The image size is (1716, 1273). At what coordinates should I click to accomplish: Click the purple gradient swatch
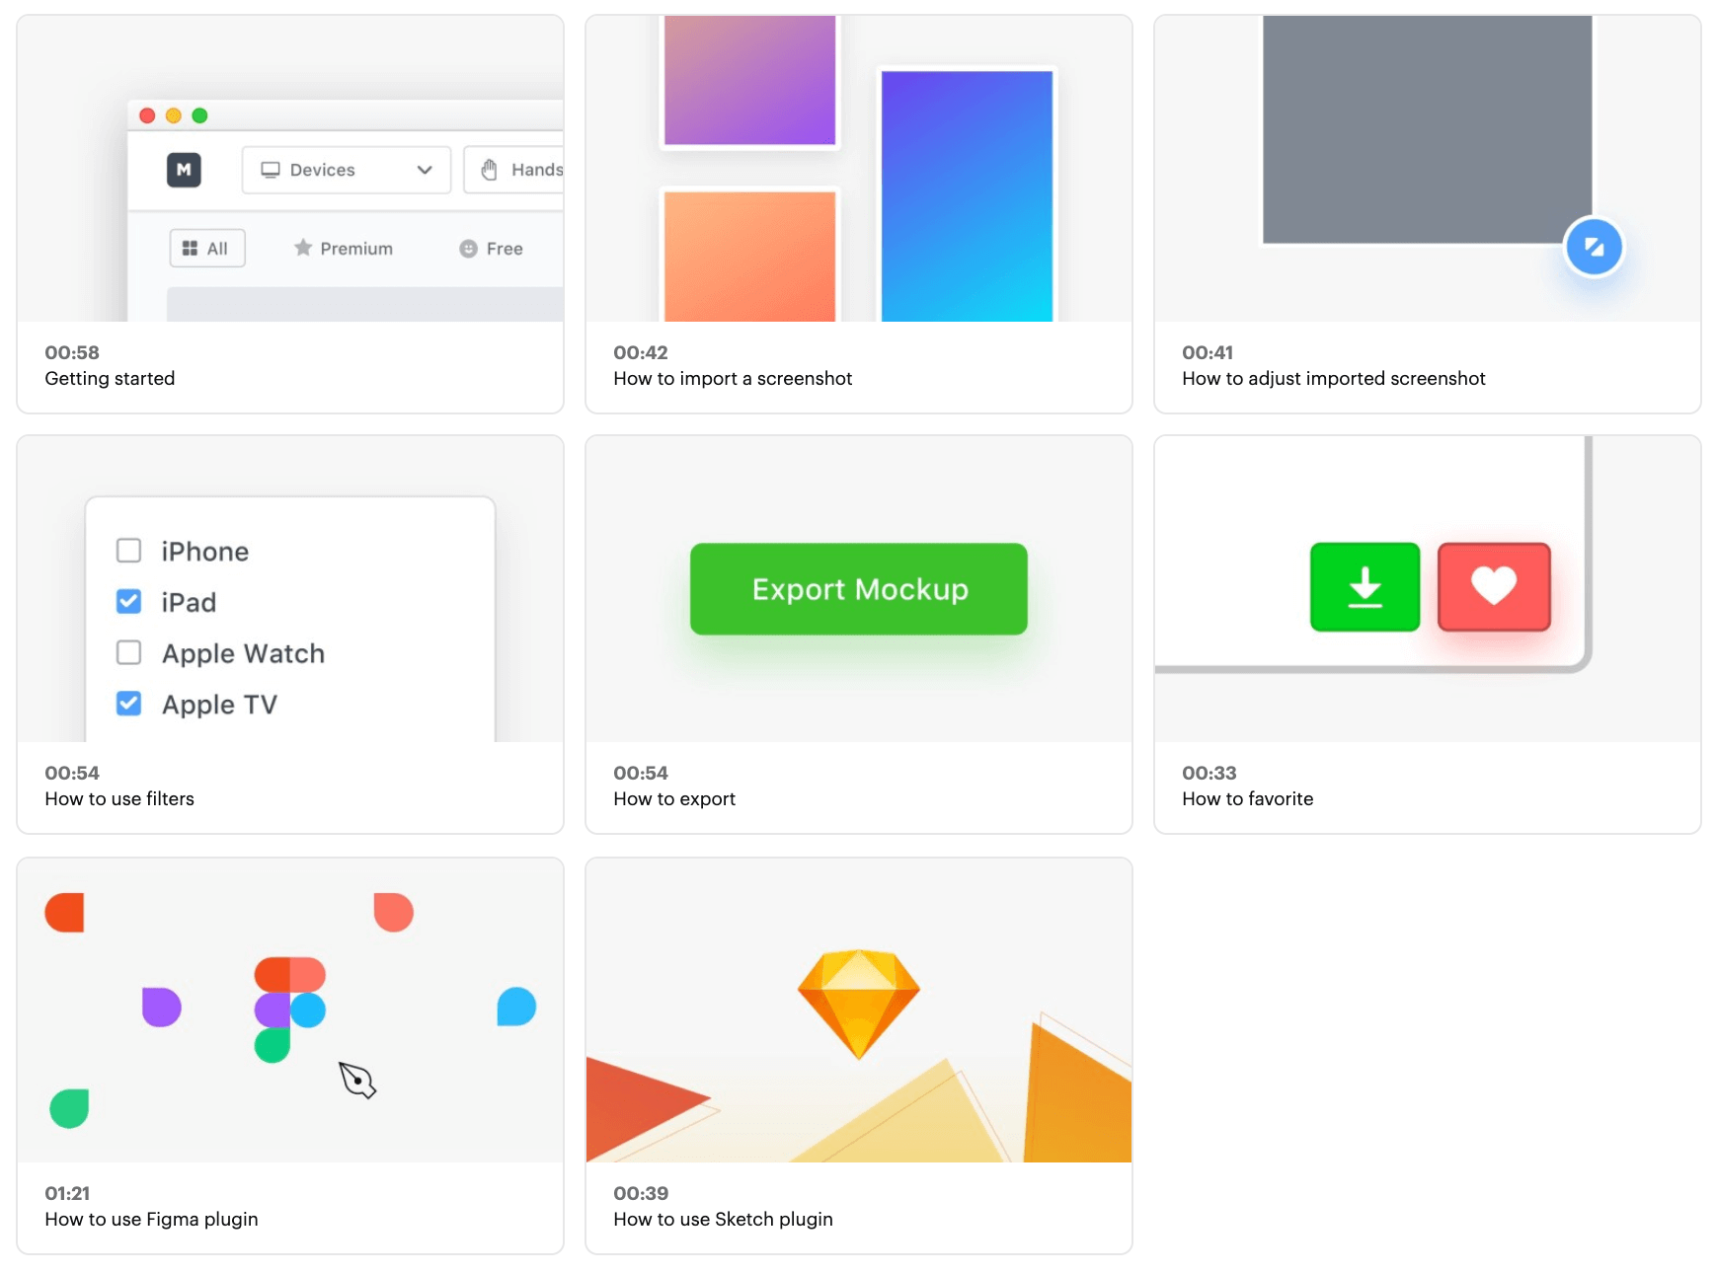pos(748,81)
